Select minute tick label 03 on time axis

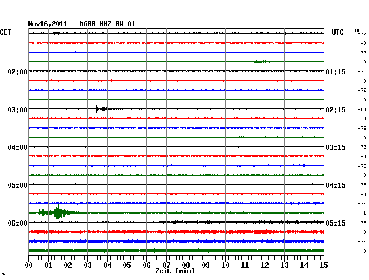tap(87, 265)
